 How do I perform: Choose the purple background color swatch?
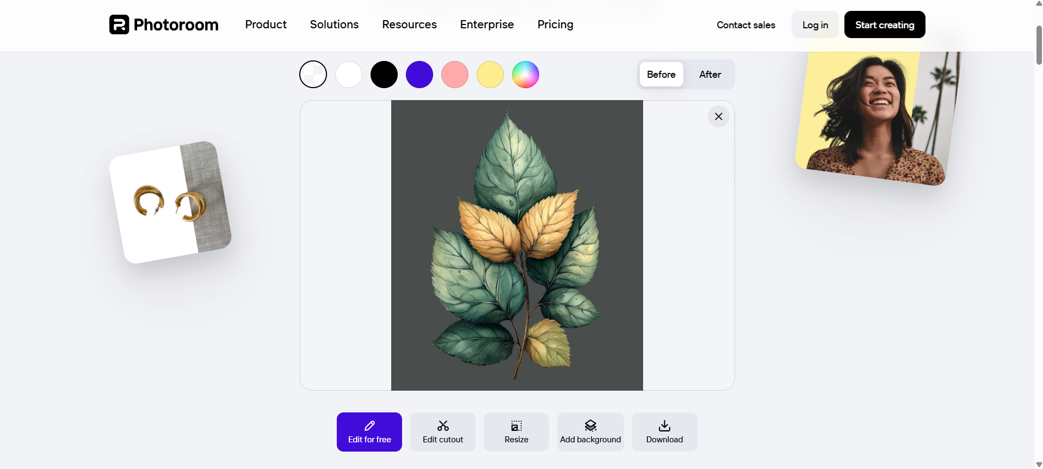tap(419, 75)
